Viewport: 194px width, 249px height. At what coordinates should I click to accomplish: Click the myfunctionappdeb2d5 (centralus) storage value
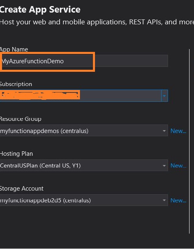(x=45, y=200)
